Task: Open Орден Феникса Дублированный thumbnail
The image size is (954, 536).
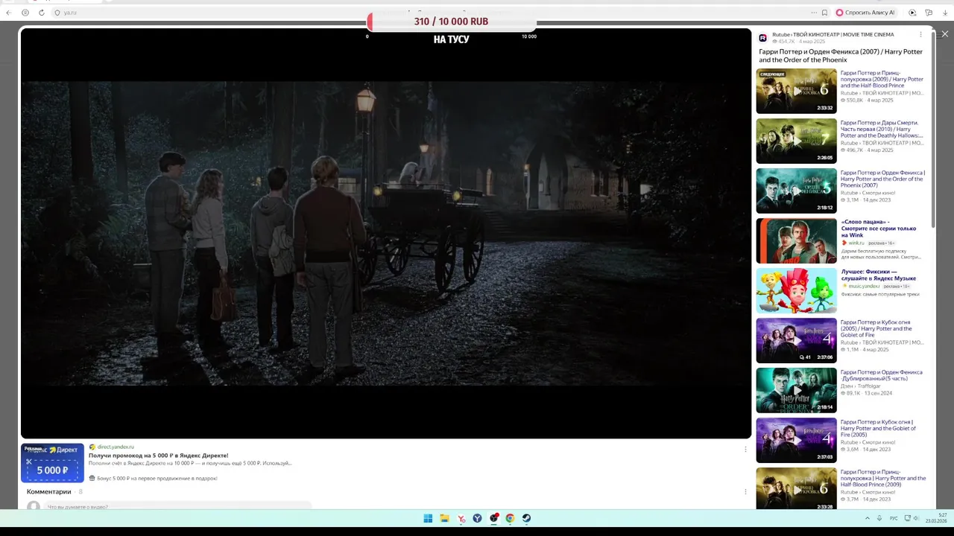Action: click(x=796, y=390)
